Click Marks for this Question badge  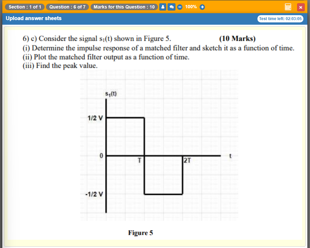tap(124, 7)
